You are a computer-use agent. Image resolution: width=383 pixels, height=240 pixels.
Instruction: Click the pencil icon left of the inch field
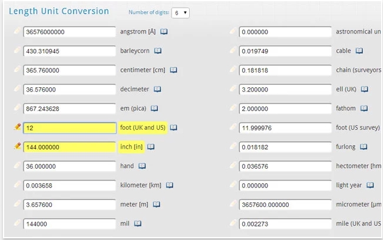coord(16,147)
